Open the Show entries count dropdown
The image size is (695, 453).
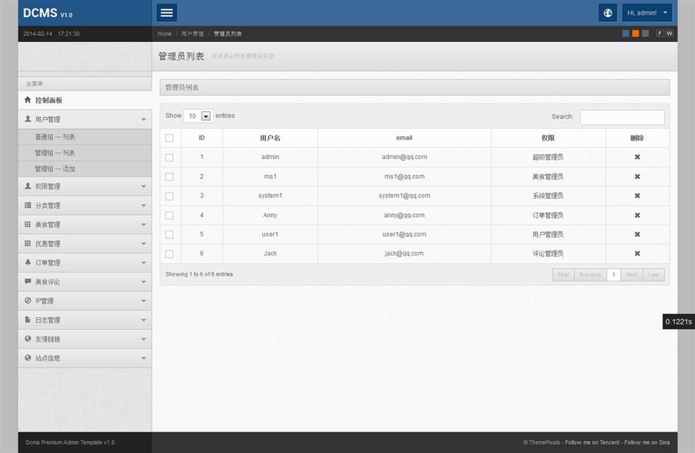pos(197,116)
